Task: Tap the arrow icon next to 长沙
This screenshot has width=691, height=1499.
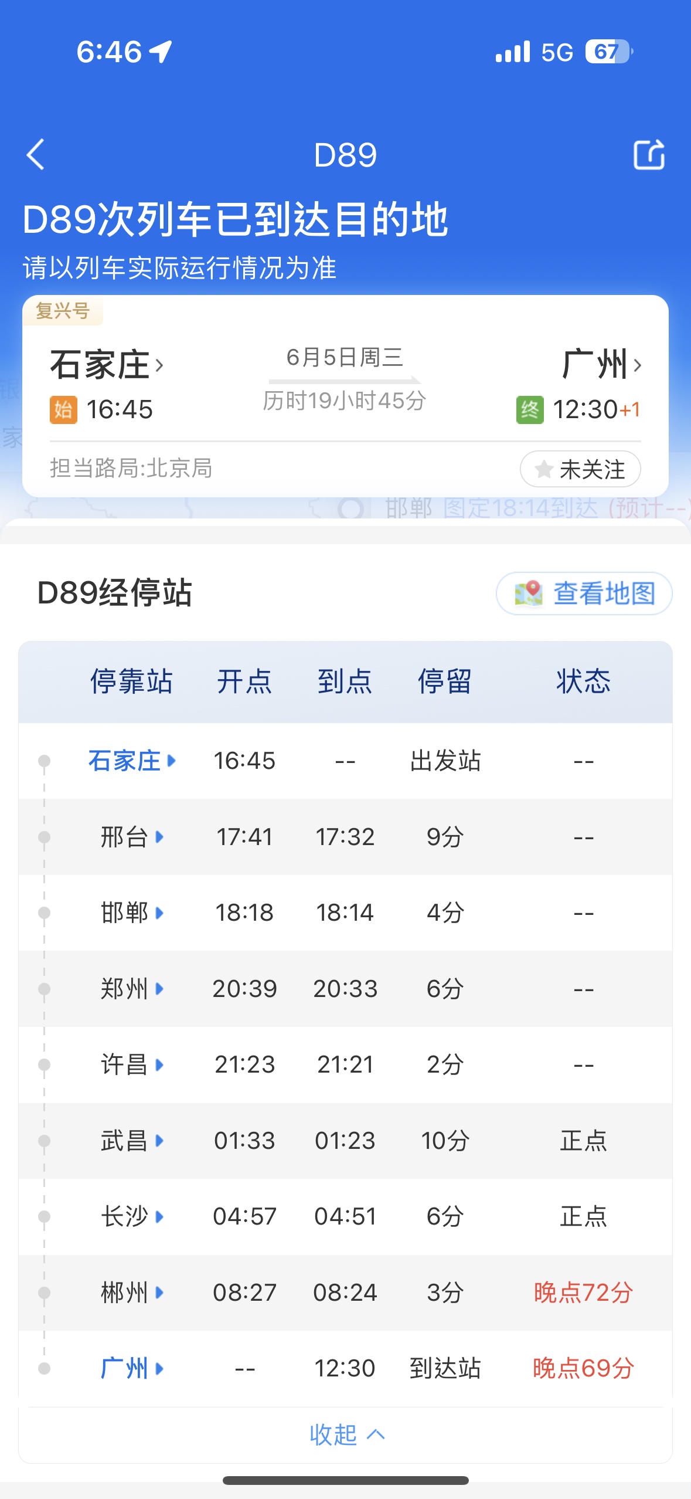Action: pos(159,1216)
